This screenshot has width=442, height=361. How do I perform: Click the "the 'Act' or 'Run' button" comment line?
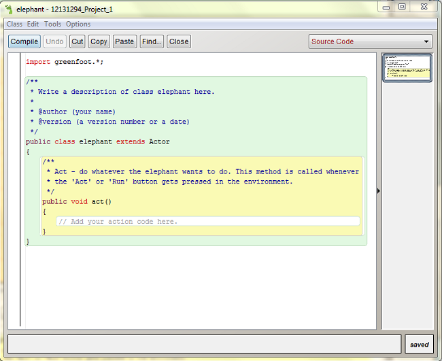pos(170,182)
